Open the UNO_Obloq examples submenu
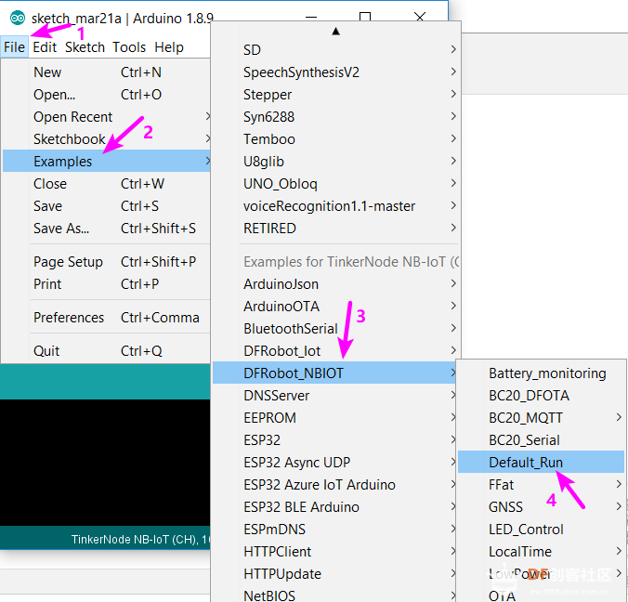The height and width of the screenshot is (602, 628). point(335,184)
